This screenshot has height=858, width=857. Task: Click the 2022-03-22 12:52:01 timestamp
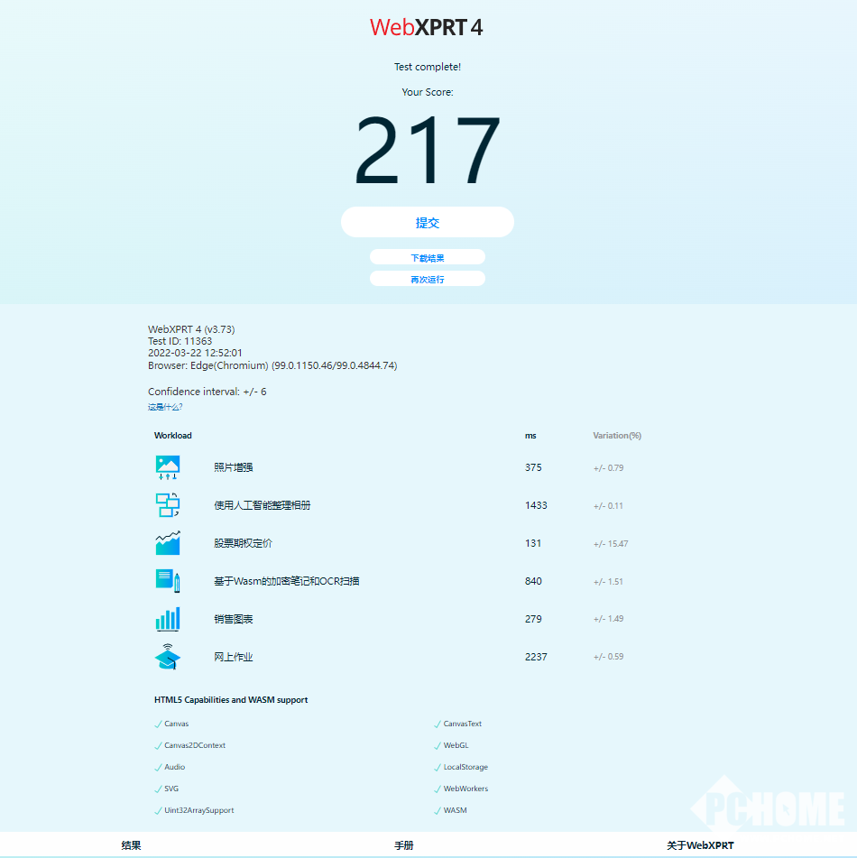(x=195, y=353)
